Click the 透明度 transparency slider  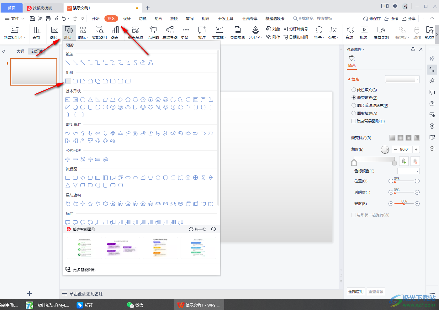tap(404, 192)
